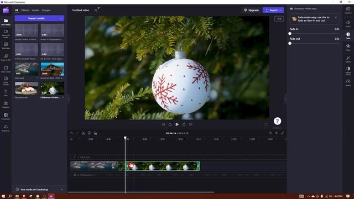
Task: Expand the media not backed up notice
Action: [62, 190]
